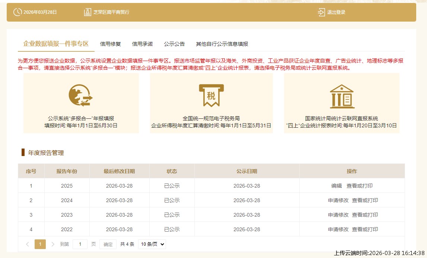
Task: Click the 确定 page jump button
Action: pyautogui.click(x=108, y=244)
